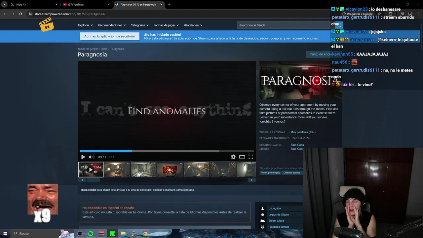The height and width of the screenshot is (238, 423).
Task: Click Abrir en la aplicación de escritorio
Action: click(x=109, y=36)
